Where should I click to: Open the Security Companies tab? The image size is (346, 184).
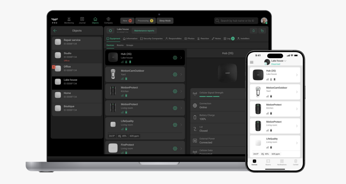click(151, 38)
